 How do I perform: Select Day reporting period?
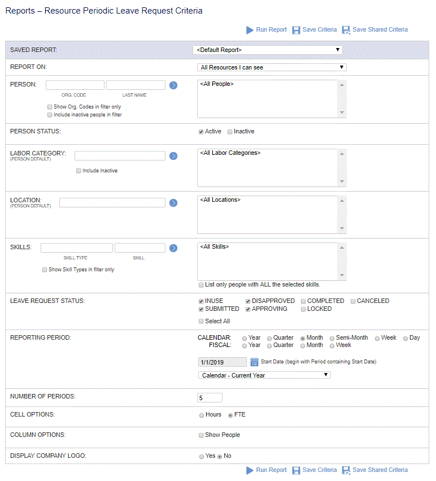(x=406, y=339)
